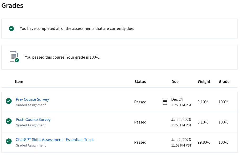Click the Dec 24 due date
Image resolution: width=244 pixels, height=157 pixels.
pos(177,99)
